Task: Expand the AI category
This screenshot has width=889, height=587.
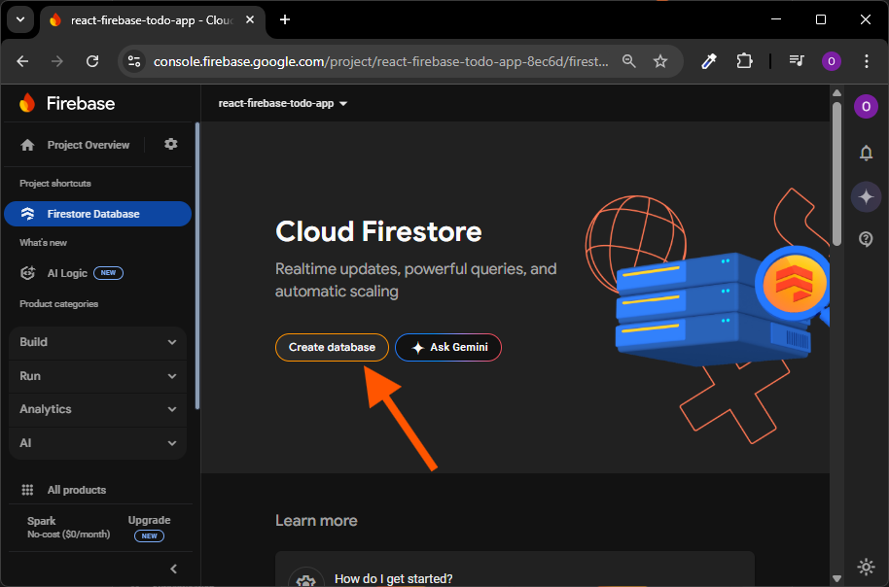Action: coord(97,443)
